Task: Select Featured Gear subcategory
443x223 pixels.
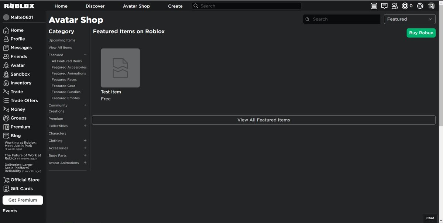Action: [x=63, y=86]
